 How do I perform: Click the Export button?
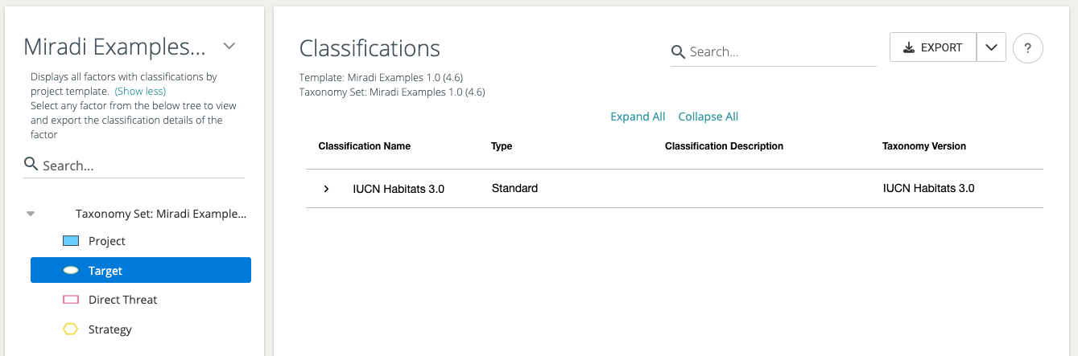tap(932, 48)
